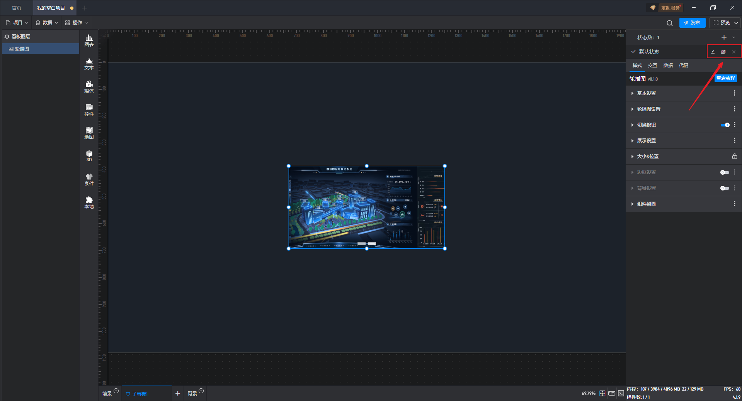This screenshot has height=401, width=742.
Task: Click the fit-to-screen canvas icon
Action: click(x=602, y=393)
